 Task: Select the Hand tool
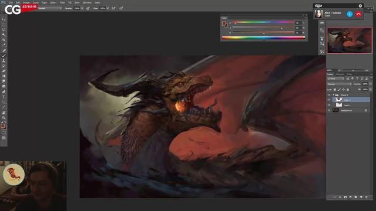coord(4,113)
